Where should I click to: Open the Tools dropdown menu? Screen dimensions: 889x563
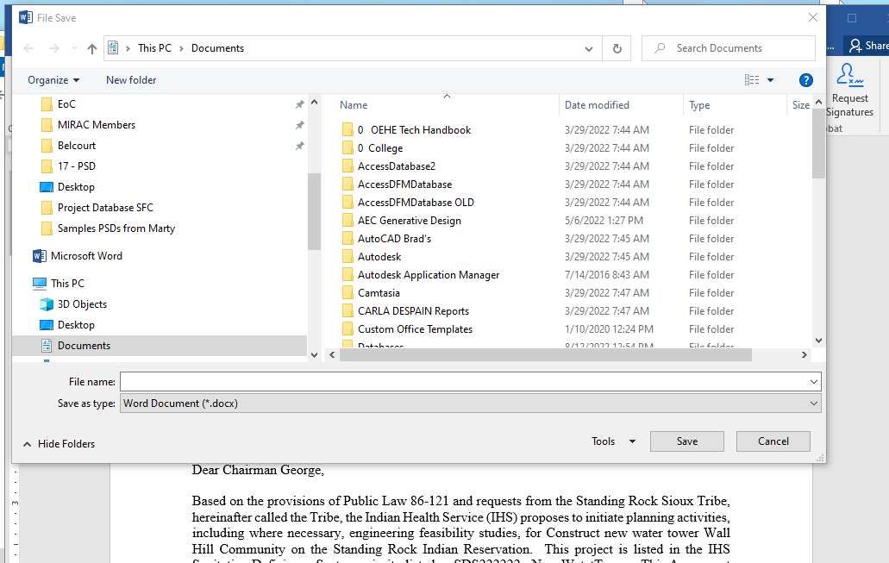pos(613,441)
